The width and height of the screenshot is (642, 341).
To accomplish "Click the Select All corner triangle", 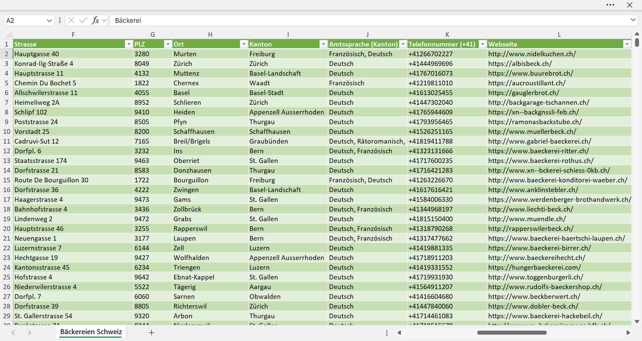I will coord(8,35).
